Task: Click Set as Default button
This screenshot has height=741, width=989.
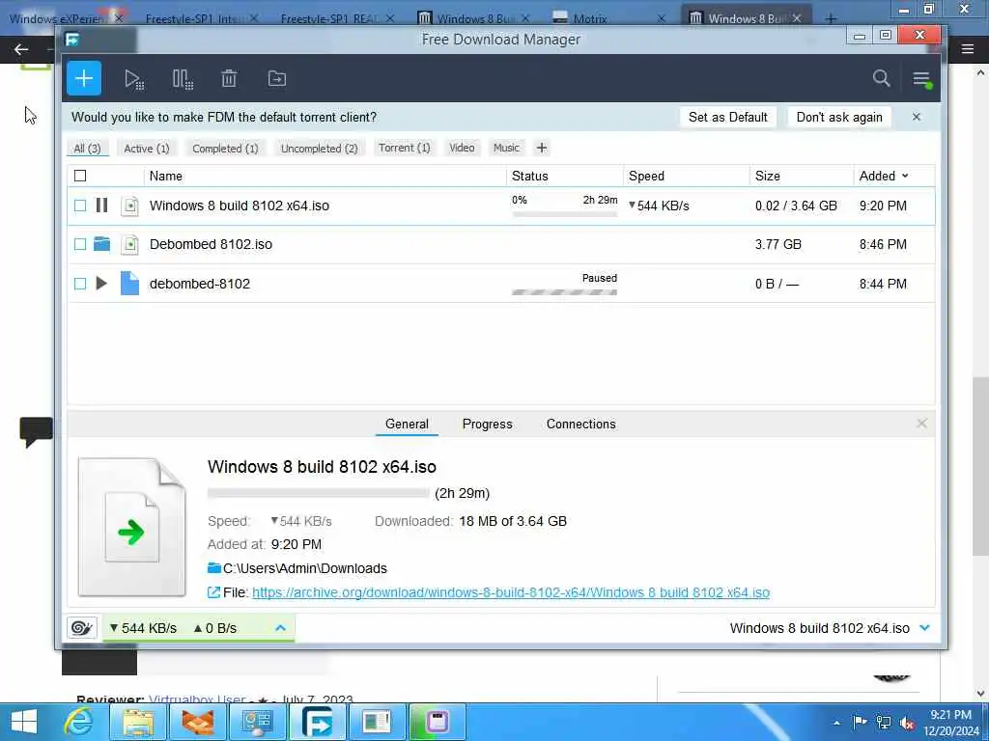Action: point(728,117)
